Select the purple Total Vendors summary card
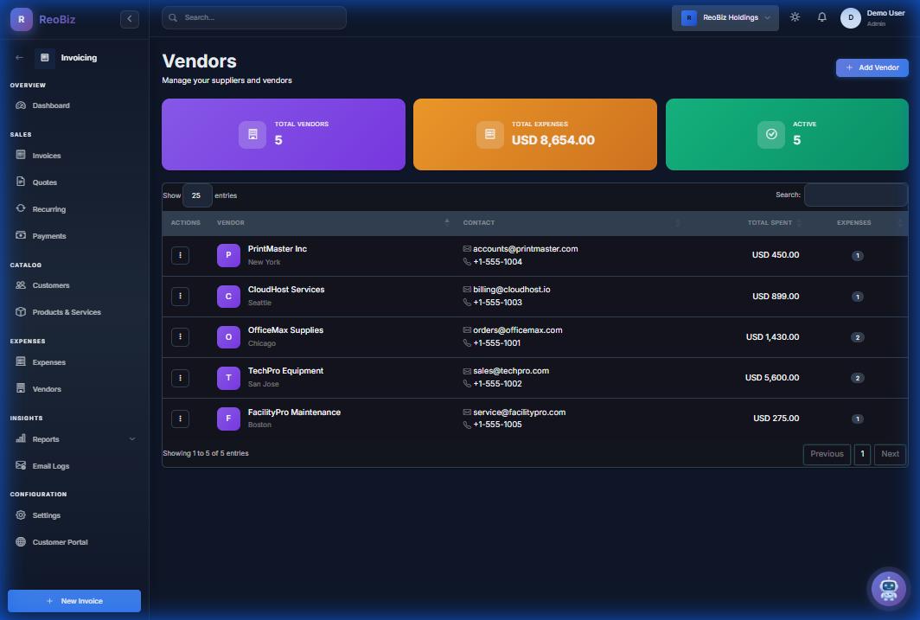920x620 pixels. pyautogui.click(x=283, y=134)
